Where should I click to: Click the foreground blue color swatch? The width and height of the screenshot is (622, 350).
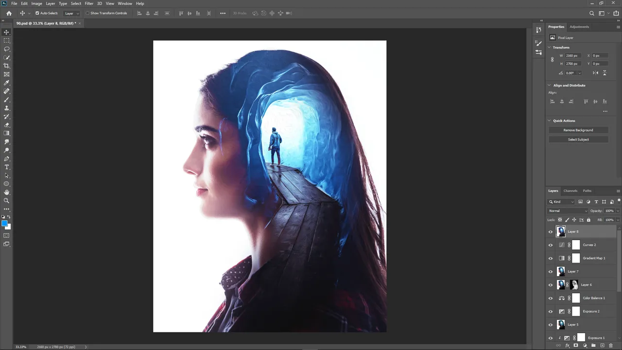(4, 224)
